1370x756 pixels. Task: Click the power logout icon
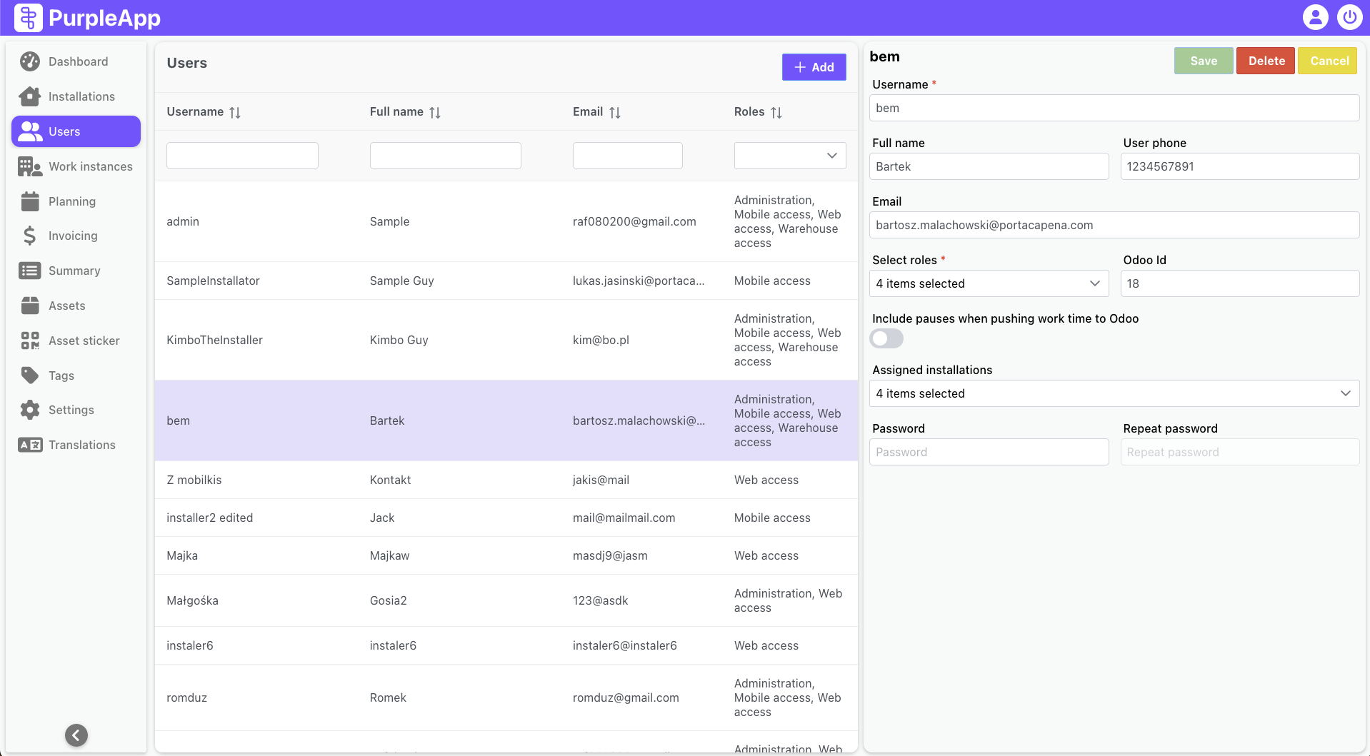coord(1349,17)
